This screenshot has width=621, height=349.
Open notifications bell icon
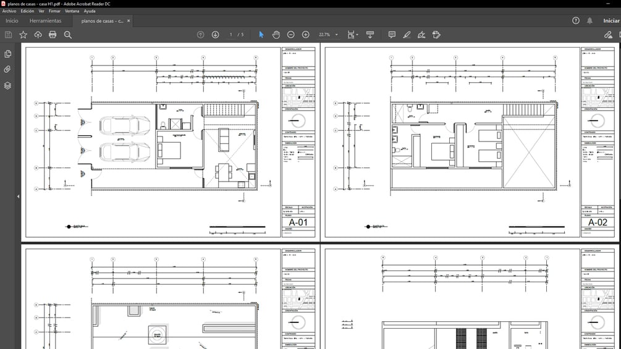tap(589, 20)
